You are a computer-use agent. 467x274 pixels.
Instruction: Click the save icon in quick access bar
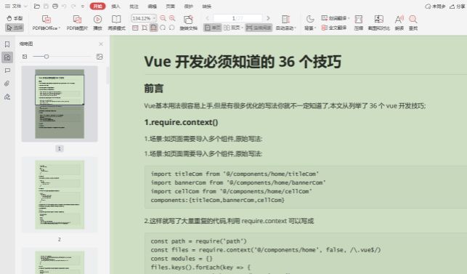point(46,6)
